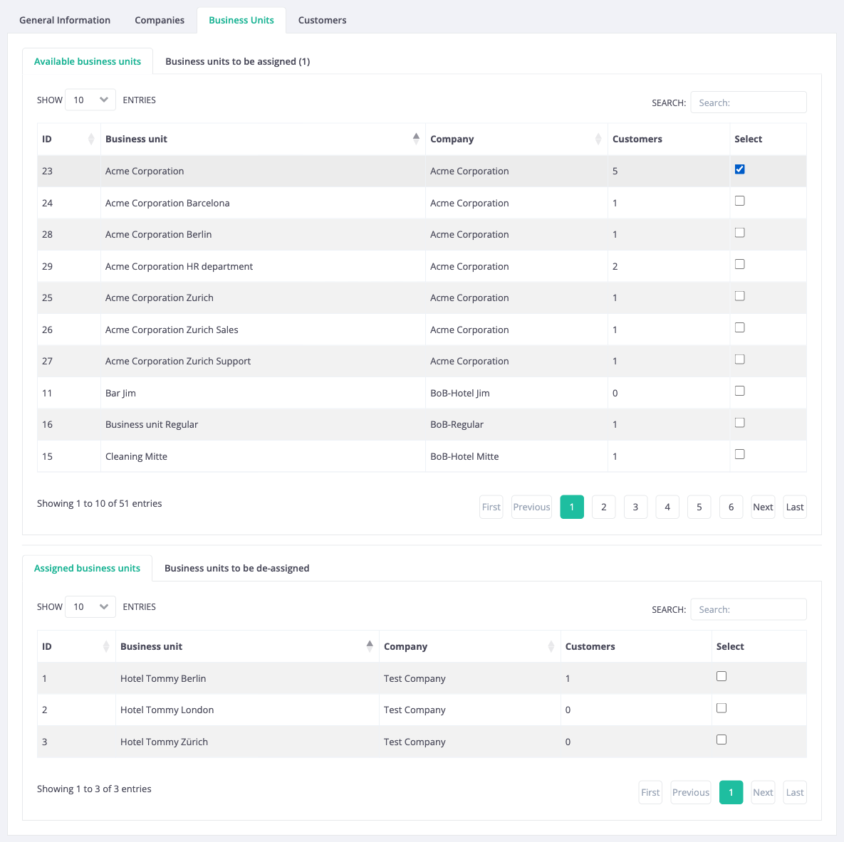
Task: Go to page 6 of available units
Action: point(731,507)
